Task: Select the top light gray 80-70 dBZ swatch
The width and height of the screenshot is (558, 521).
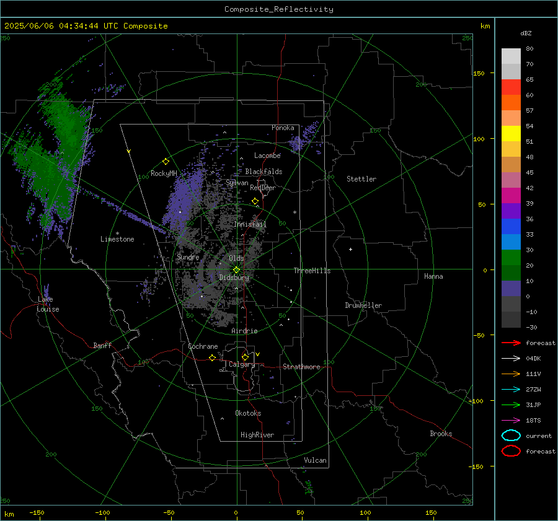Action: [x=511, y=56]
